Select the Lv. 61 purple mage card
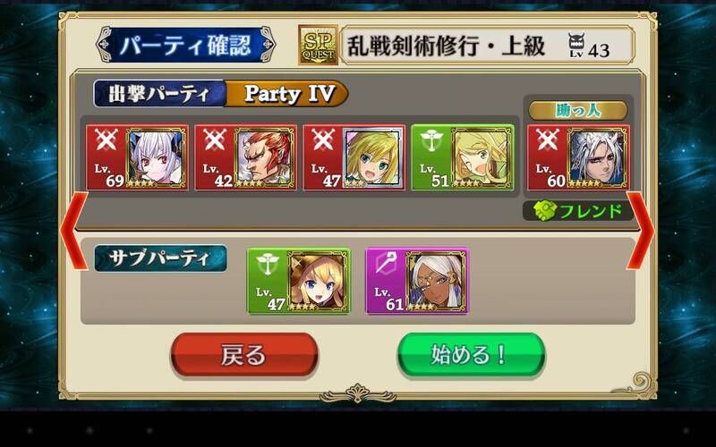 (417, 281)
